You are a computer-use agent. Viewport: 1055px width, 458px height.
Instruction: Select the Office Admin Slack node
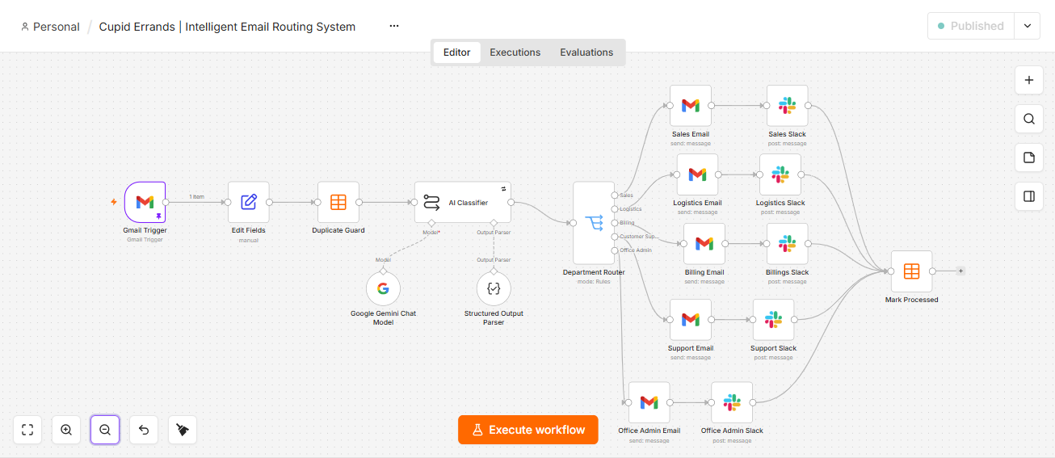pos(732,402)
